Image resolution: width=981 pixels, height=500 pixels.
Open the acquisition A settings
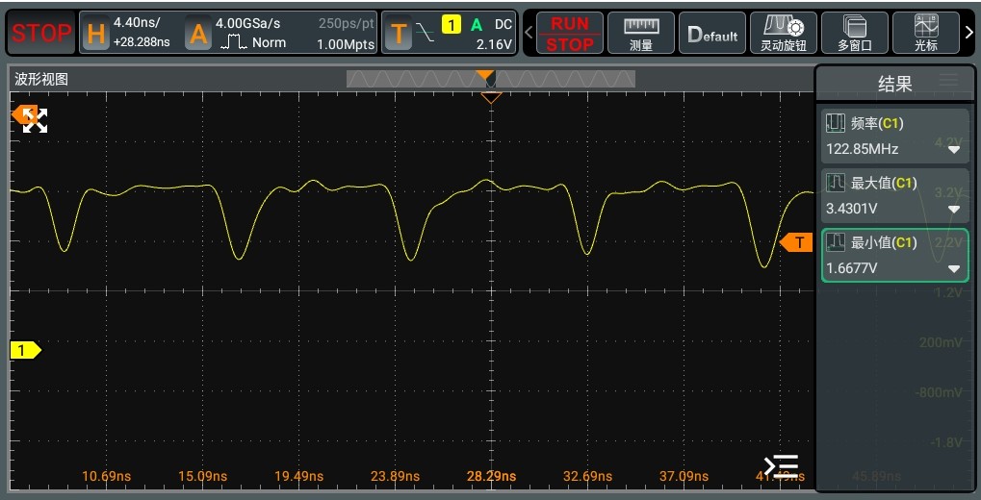click(198, 34)
